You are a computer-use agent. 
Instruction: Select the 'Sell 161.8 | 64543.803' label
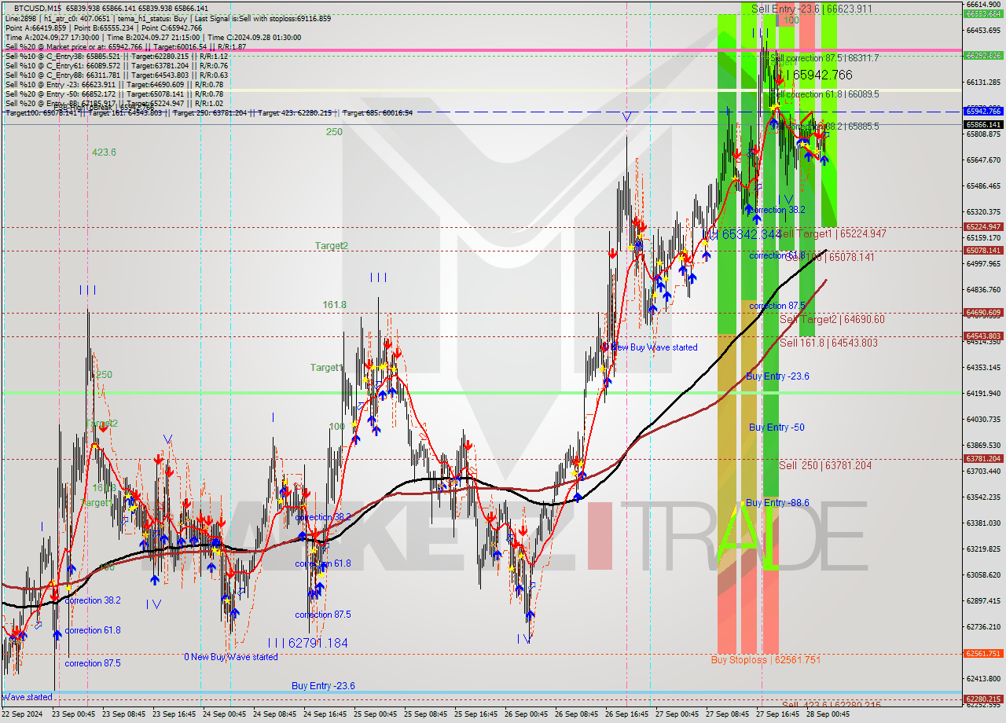click(x=828, y=343)
